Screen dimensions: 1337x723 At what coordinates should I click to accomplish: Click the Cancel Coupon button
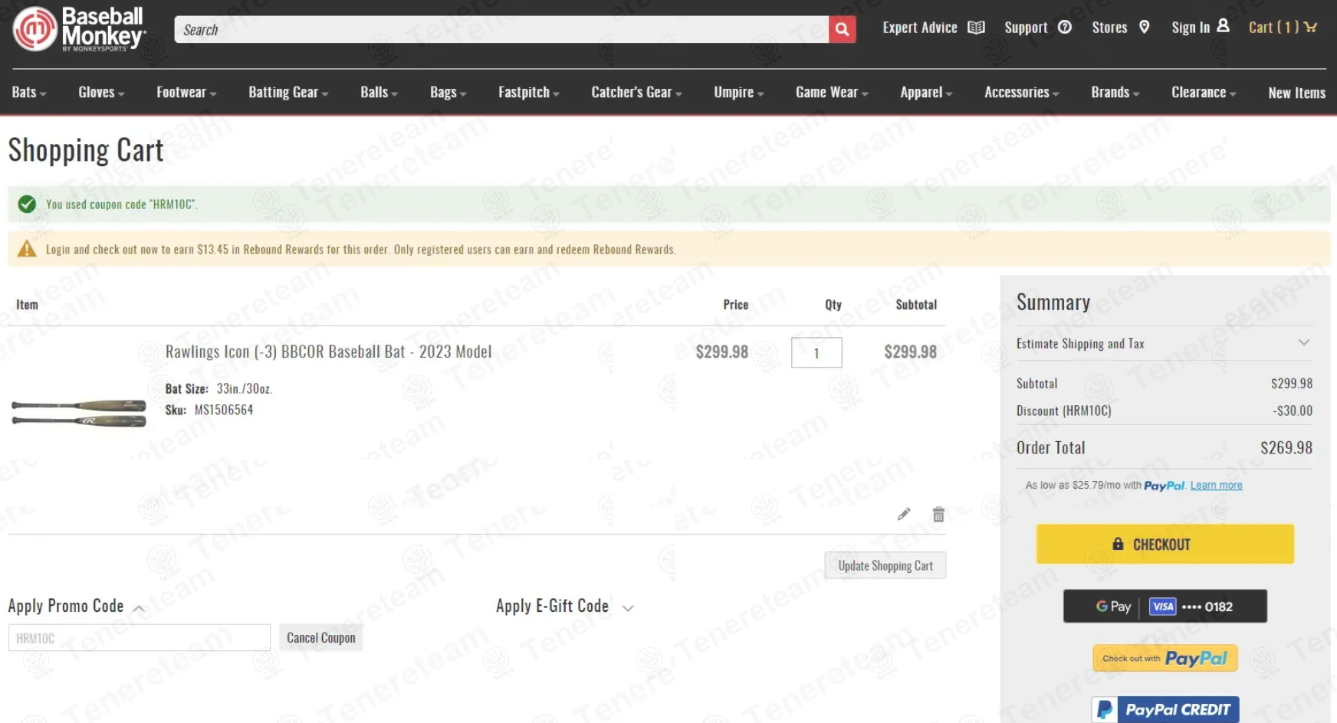click(320, 638)
